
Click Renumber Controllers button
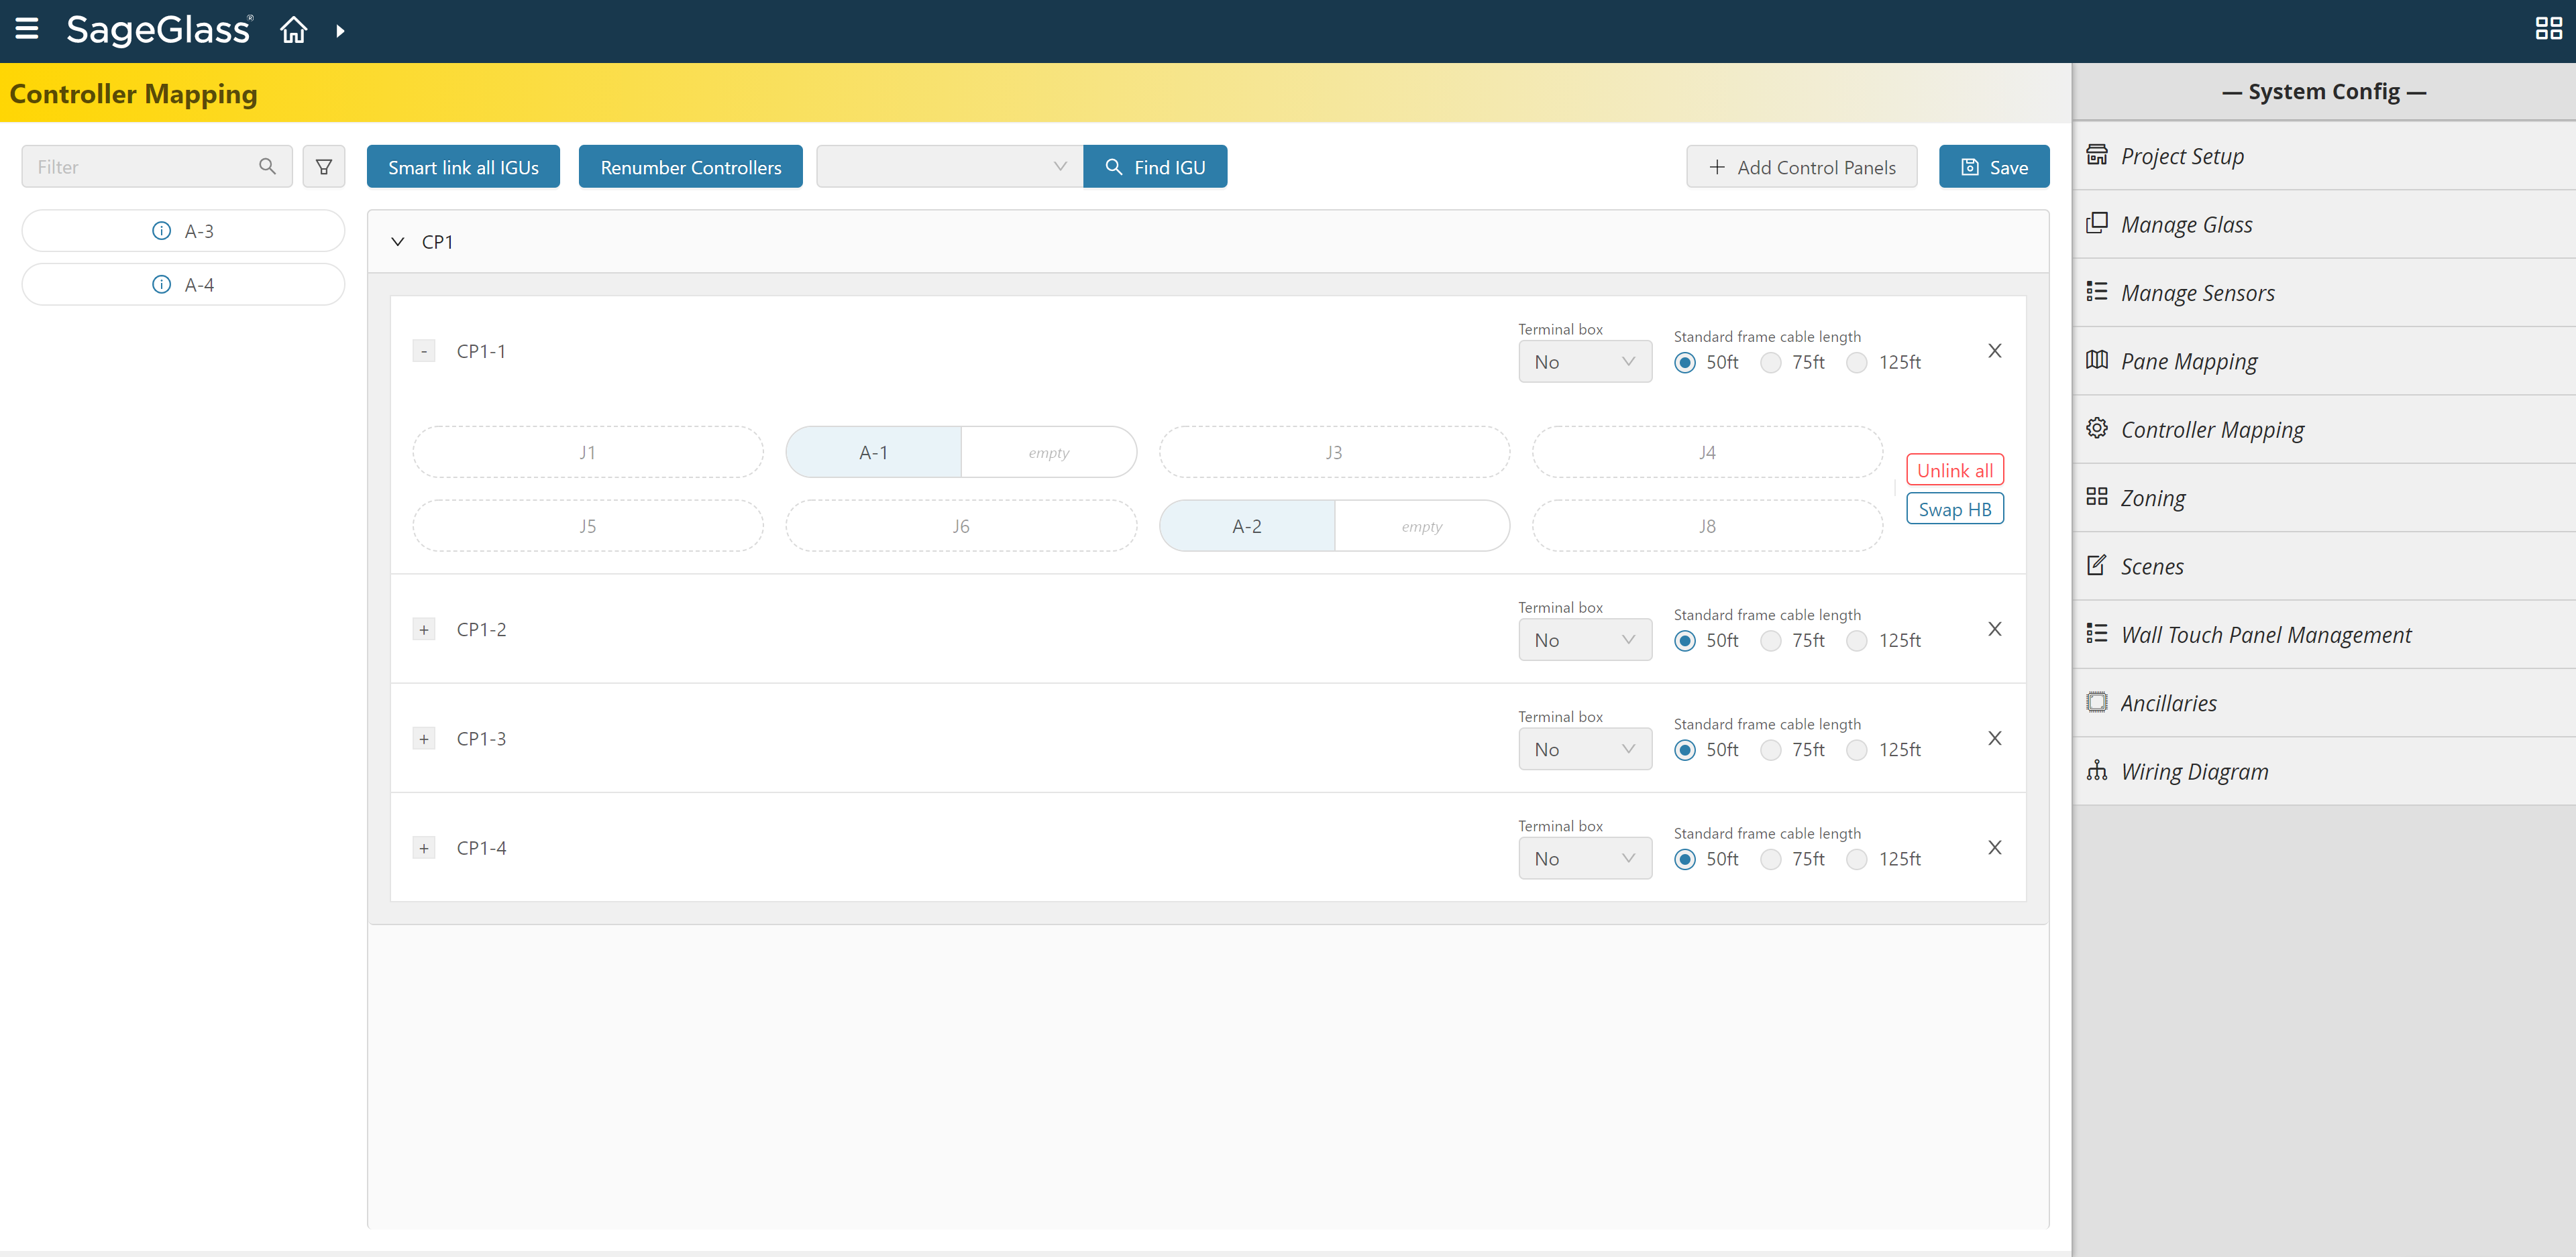pos(691,166)
